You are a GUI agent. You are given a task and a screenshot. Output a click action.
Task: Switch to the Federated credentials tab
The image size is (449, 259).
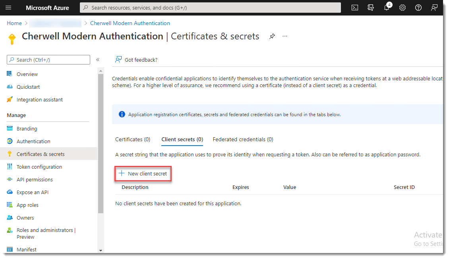(x=243, y=139)
